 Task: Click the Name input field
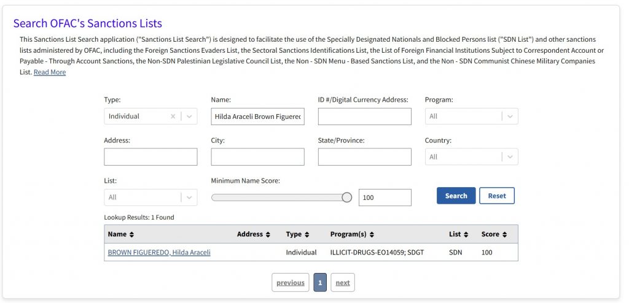click(257, 117)
